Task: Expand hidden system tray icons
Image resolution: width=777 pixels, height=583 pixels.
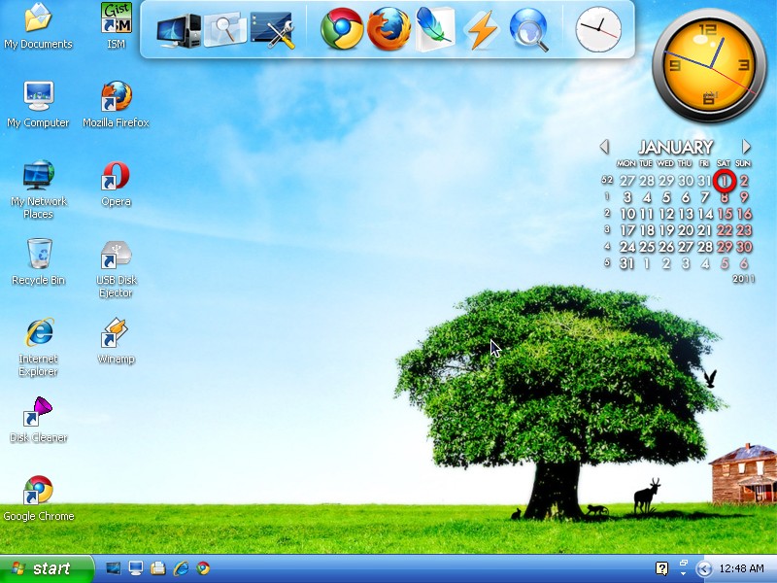Action: (703, 568)
